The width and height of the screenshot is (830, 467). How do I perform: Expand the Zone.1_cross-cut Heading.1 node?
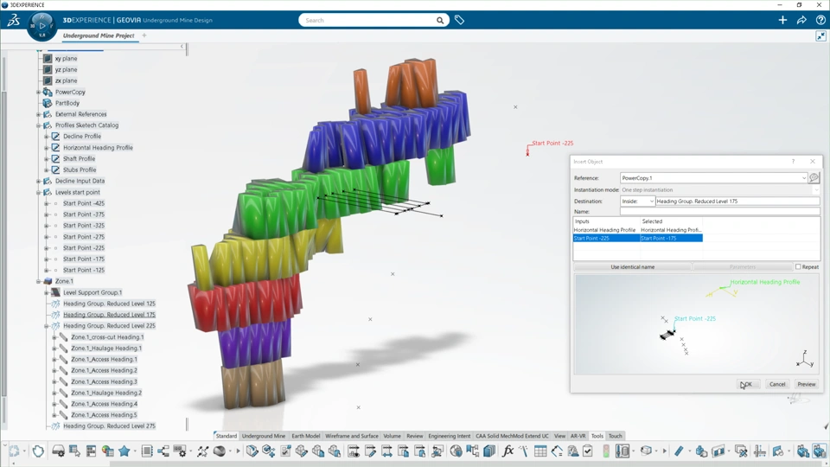54,336
